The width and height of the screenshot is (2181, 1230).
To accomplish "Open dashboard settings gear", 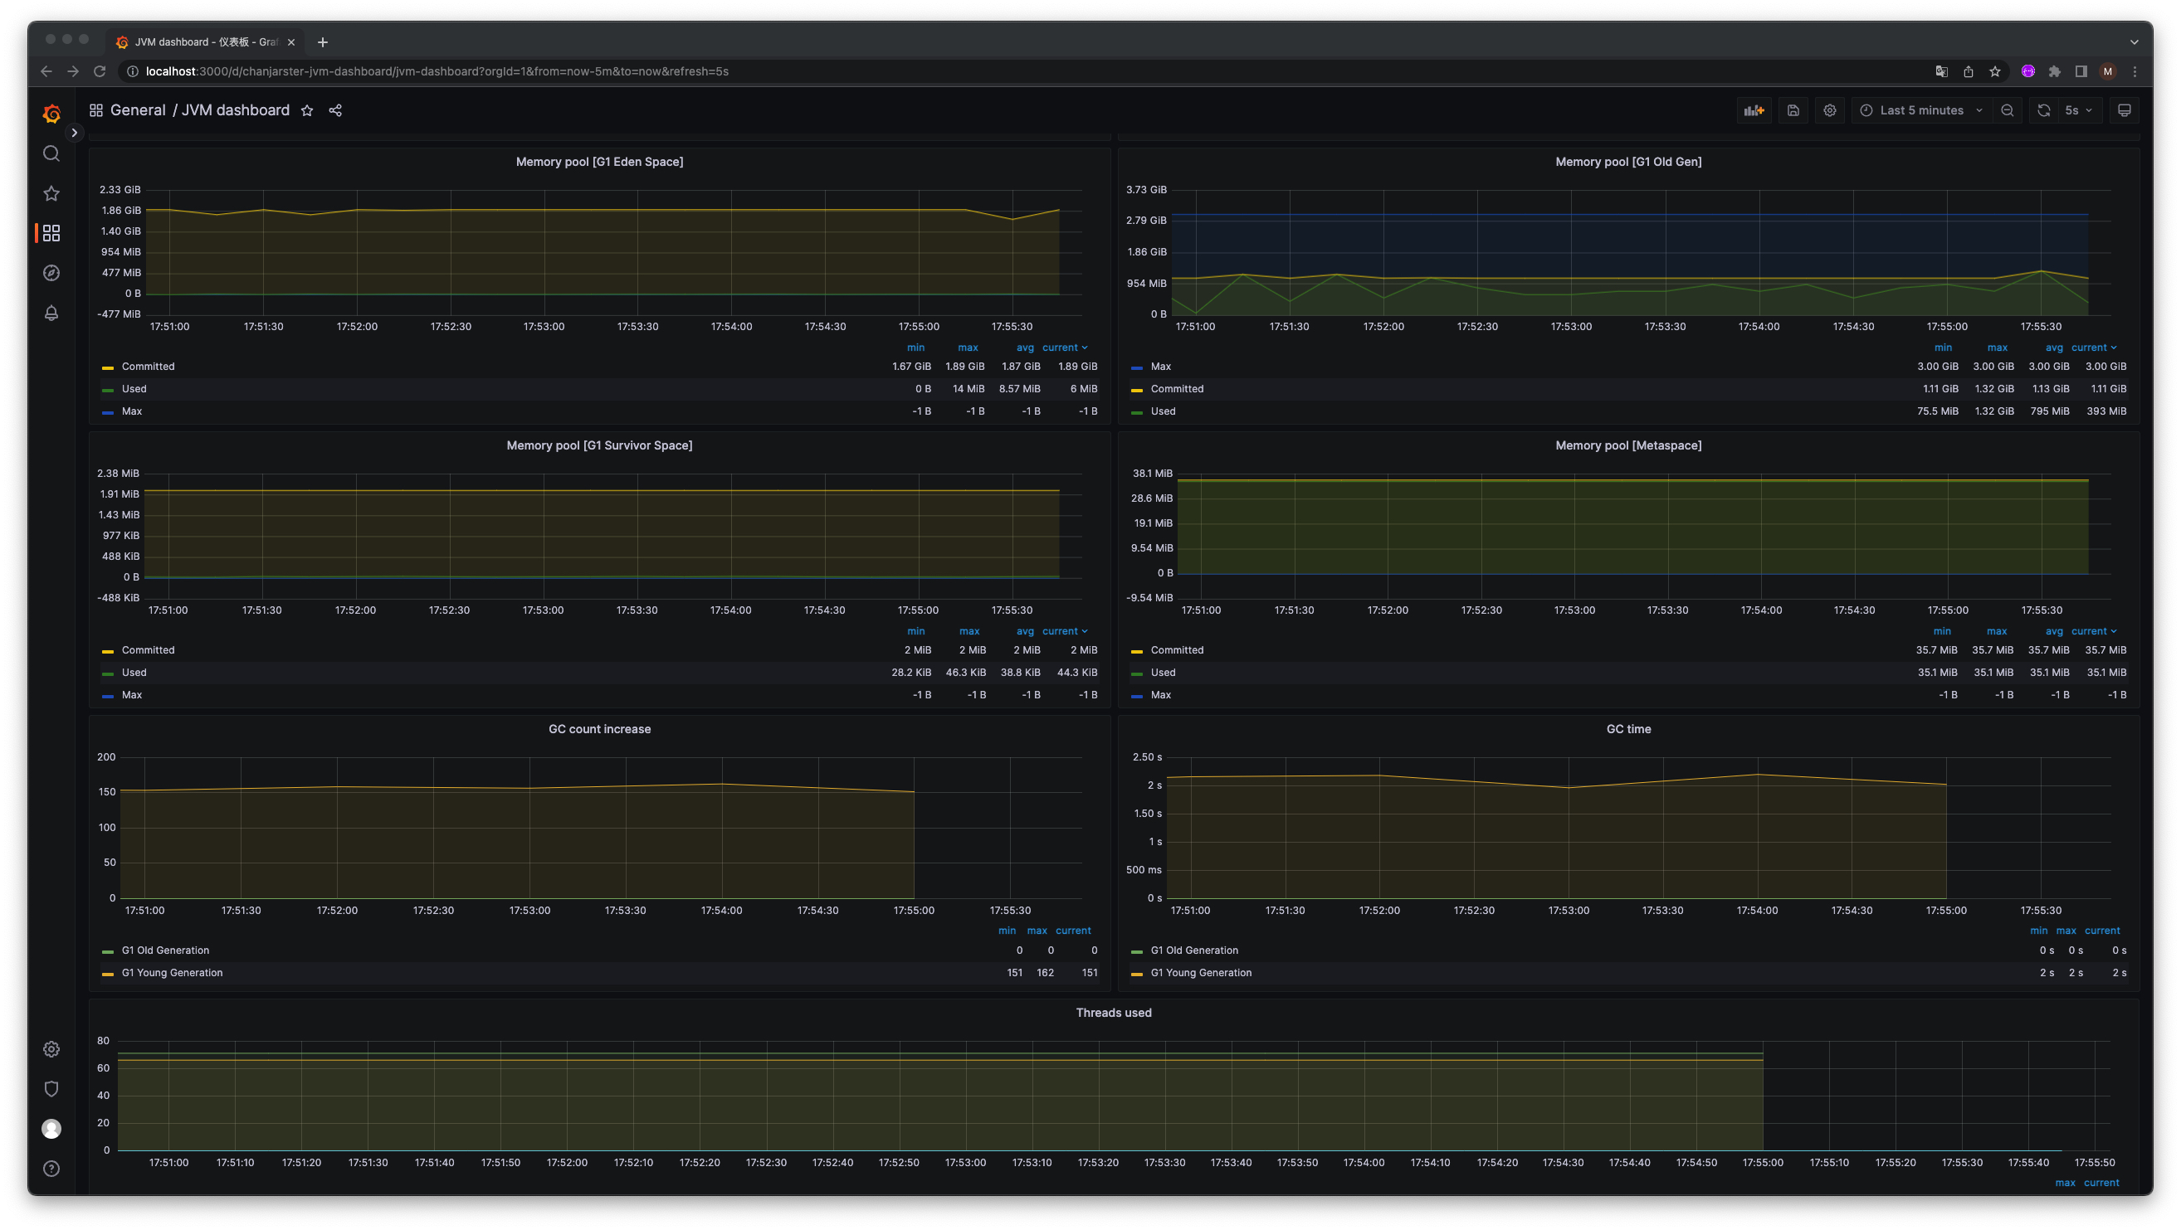I will tap(1830, 111).
